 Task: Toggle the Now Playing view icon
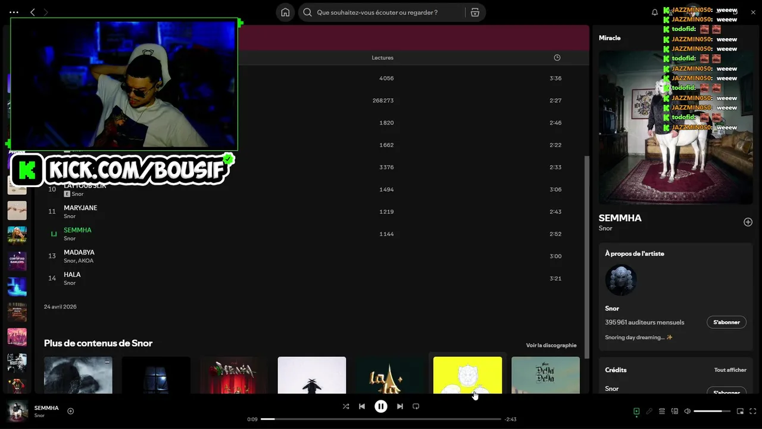[636, 411]
